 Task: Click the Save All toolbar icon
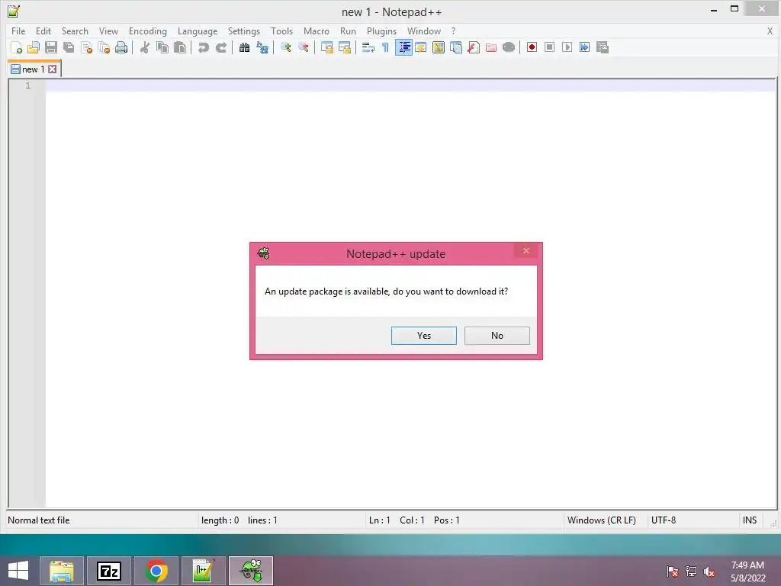(x=69, y=47)
